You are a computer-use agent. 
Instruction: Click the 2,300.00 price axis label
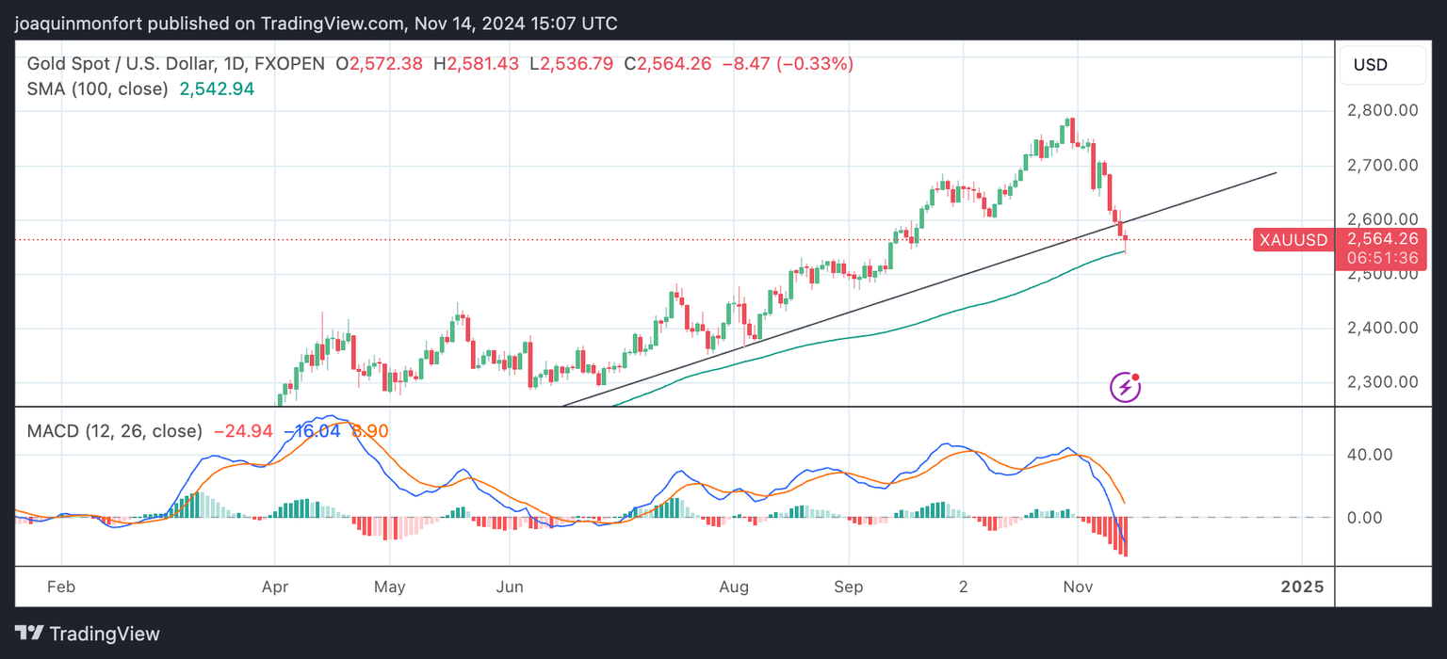[x=1383, y=382]
